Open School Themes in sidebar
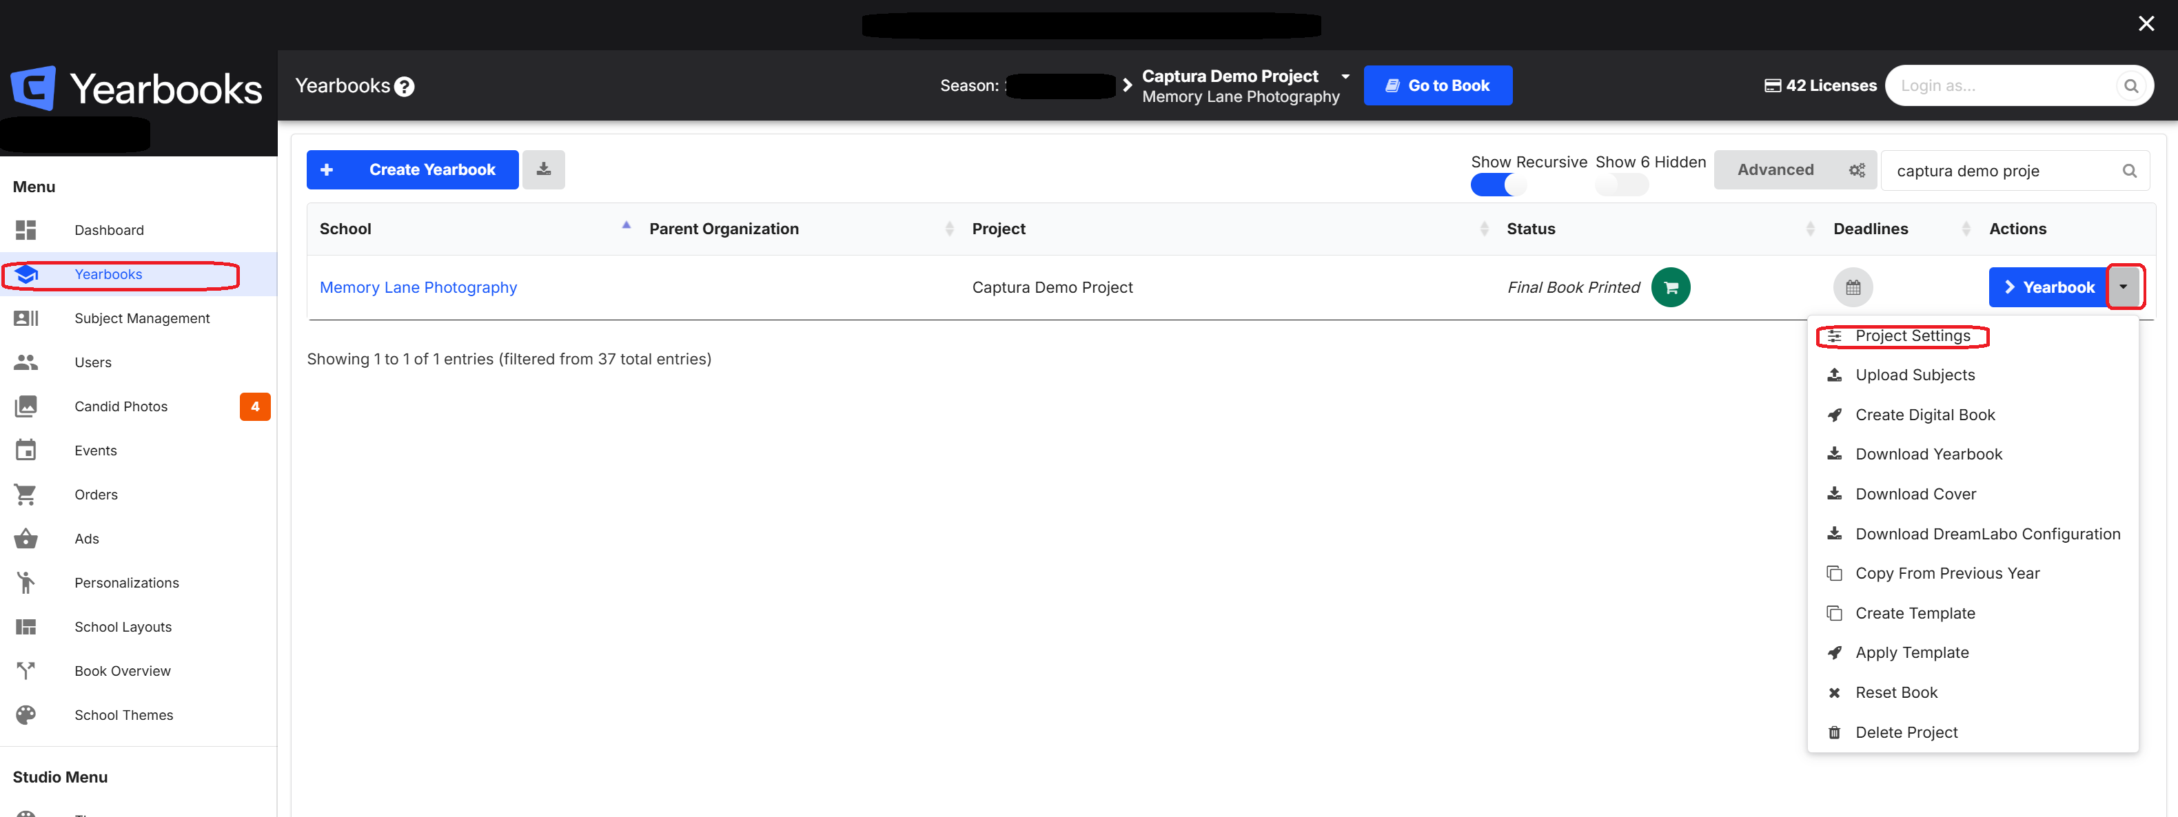The height and width of the screenshot is (817, 2178). point(123,715)
